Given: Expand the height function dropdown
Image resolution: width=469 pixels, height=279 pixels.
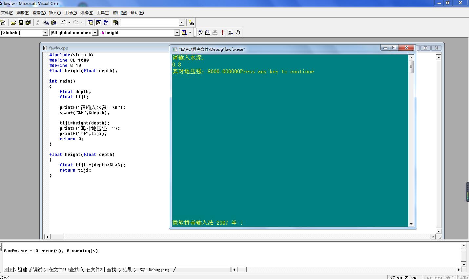Looking at the screenshot, I should pyautogui.click(x=177, y=32).
